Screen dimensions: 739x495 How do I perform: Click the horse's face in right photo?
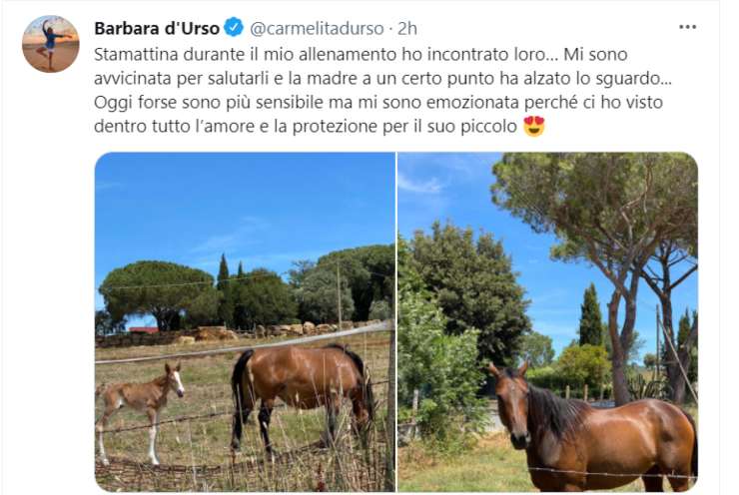pyautogui.click(x=512, y=406)
